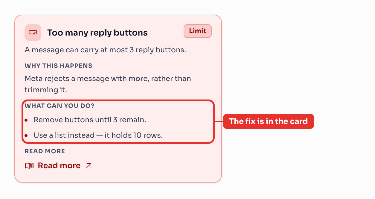Click the 'READ MORE' section heading
Image resolution: width=375 pixels, height=199 pixels.
click(45, 151)
